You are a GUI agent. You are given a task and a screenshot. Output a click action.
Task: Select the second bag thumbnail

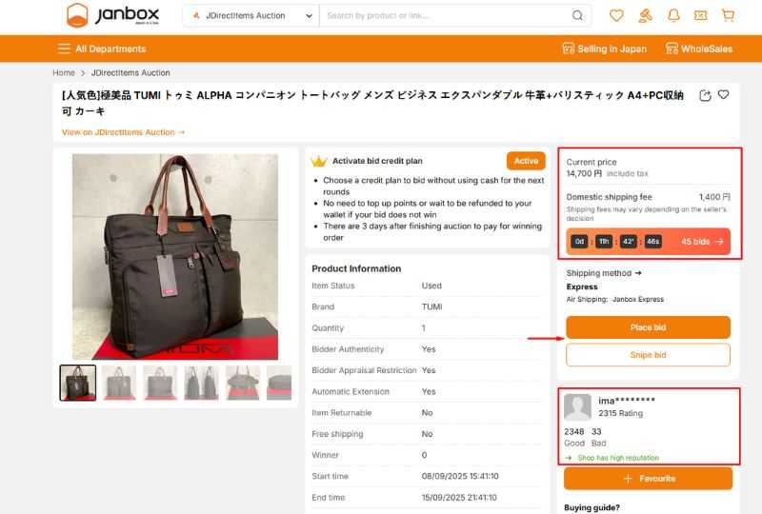tap(119, 383)
